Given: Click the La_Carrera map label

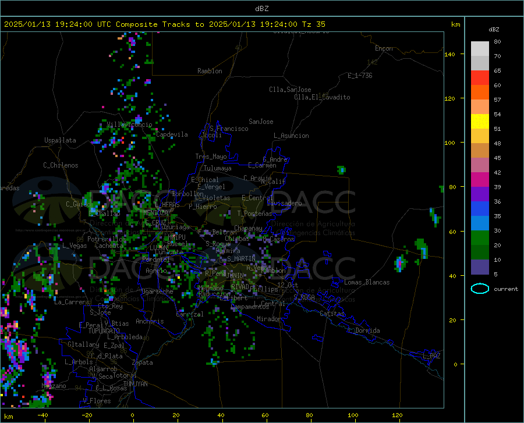Looking at the screenshot, I should [x=72, y=302].
